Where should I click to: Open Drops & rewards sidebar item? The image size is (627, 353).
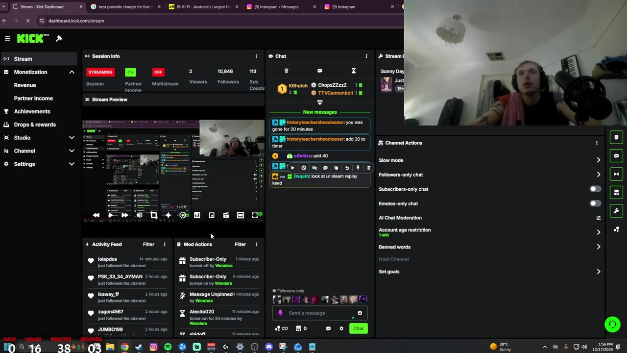[35, 125]
